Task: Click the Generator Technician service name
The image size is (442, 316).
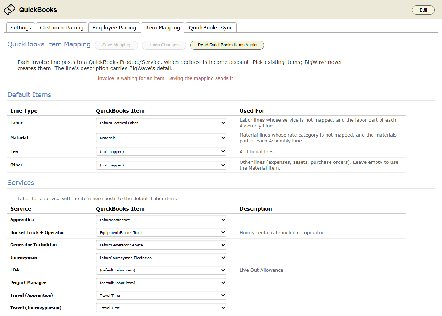Action: (x=33, y=245)
